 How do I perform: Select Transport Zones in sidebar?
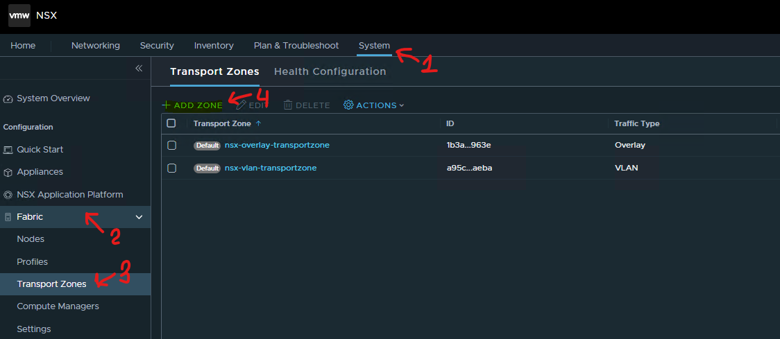(x=51, y=284)
